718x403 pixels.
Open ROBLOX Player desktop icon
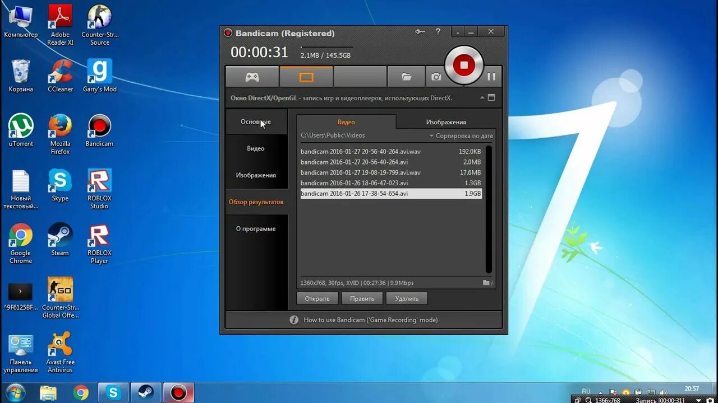pyautogui.click(x=99, y=243)
